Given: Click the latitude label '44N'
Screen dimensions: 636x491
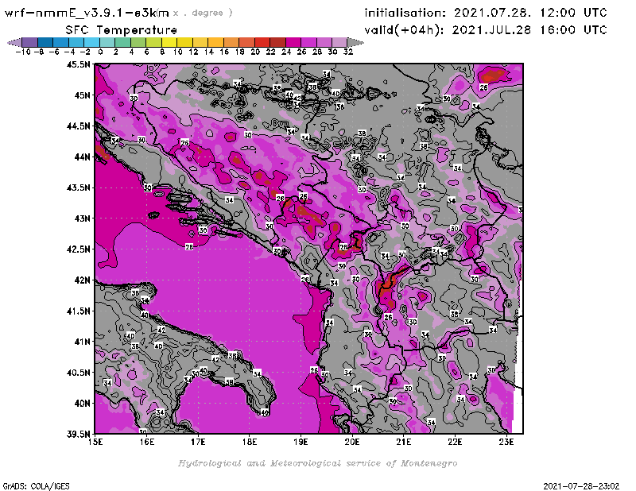Looking at the screenshot, I should [82, 157].
